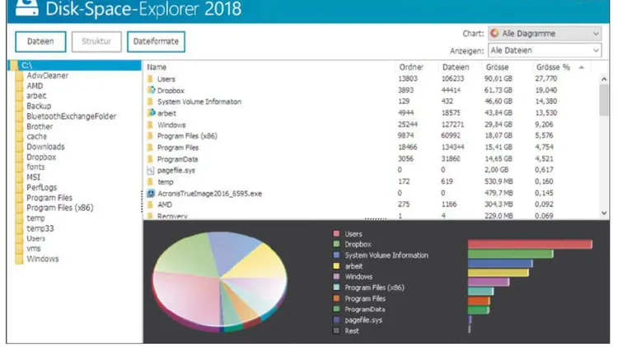The image size is (618, 347).
Task: Select vms folder in tree
Action: point(34,248)
